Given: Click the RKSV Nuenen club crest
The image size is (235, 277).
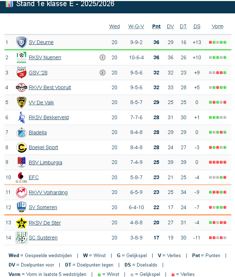Looking at the screenshot, I should click(x=22, y=57).
